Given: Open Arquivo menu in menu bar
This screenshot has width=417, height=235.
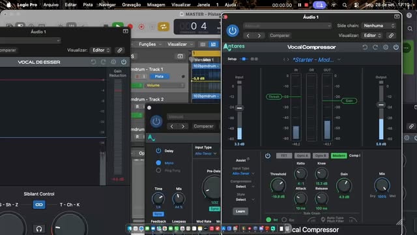Looking at the screenshot, I should [x=51, y=5].
